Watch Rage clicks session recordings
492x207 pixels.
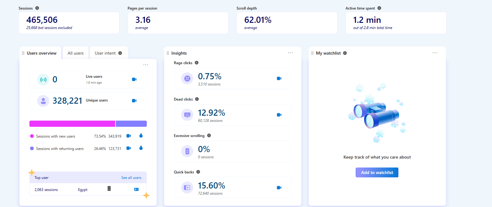click(279, 79)
